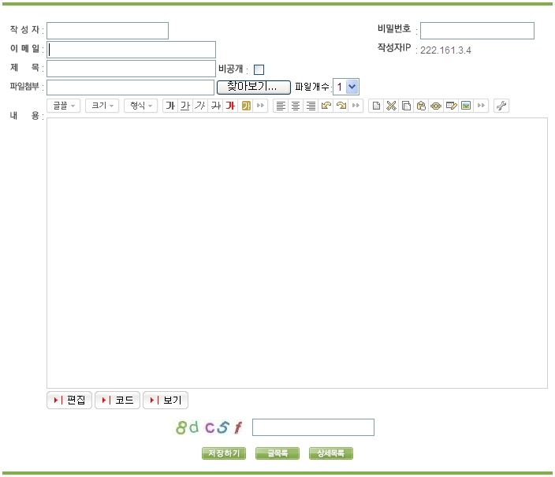Switch to the 보기 preview tab

click(166, 400)
